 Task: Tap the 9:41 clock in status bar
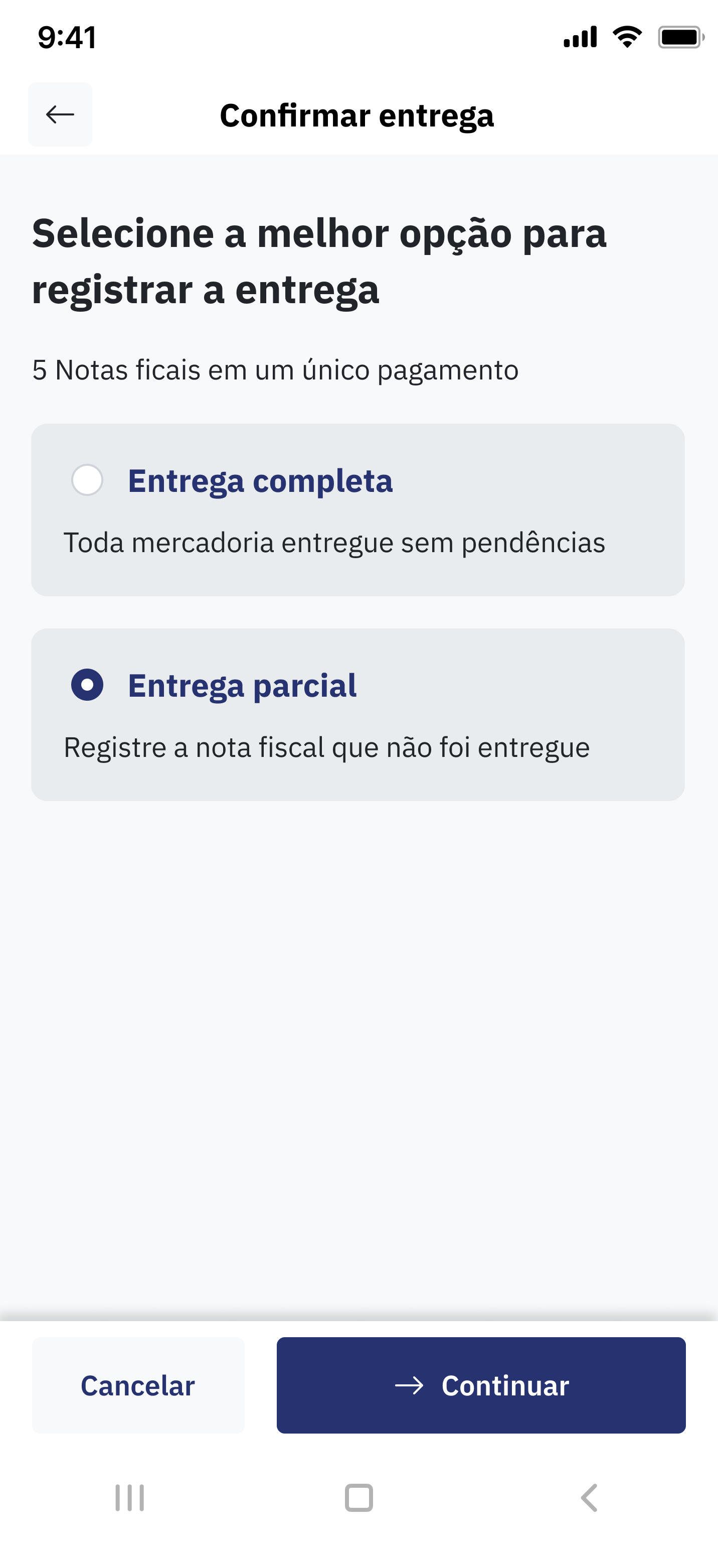click(x=67, y=37)
